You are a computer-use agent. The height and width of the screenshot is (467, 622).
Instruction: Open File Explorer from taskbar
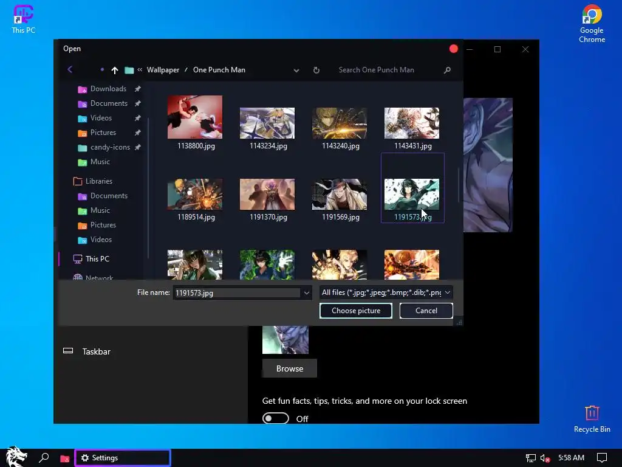pyautogui.click(x=64, y=458)
